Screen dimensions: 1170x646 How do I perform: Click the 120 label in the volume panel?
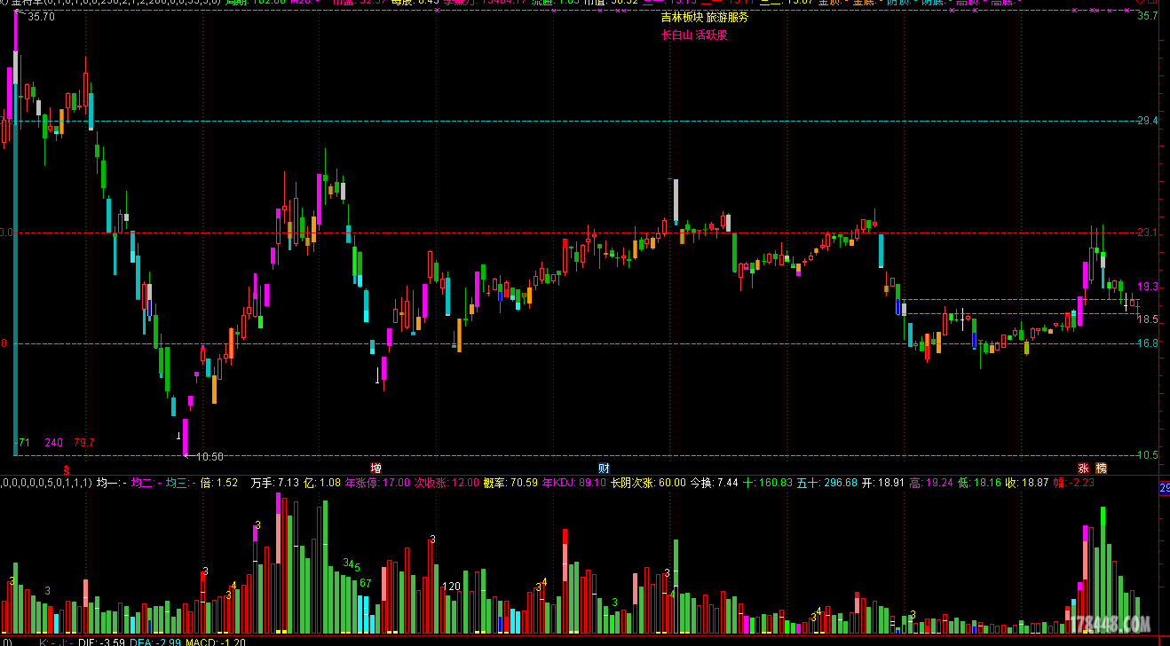tap(452, 586)
